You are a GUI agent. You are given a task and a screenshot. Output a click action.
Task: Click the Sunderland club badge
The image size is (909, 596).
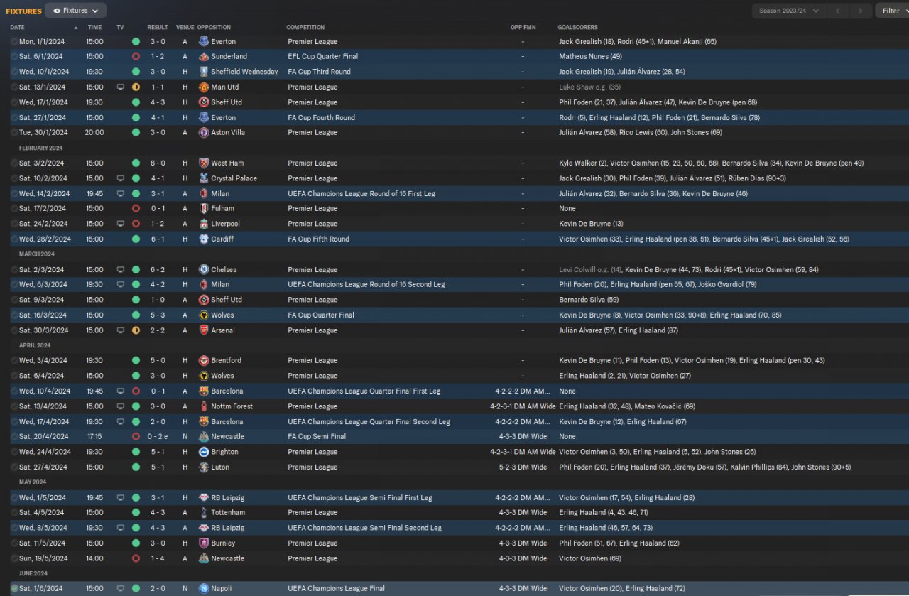tap(204, 56)
